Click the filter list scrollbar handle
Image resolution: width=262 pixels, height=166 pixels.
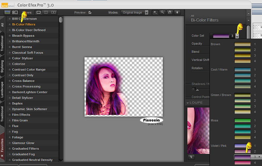click(61, 20)
